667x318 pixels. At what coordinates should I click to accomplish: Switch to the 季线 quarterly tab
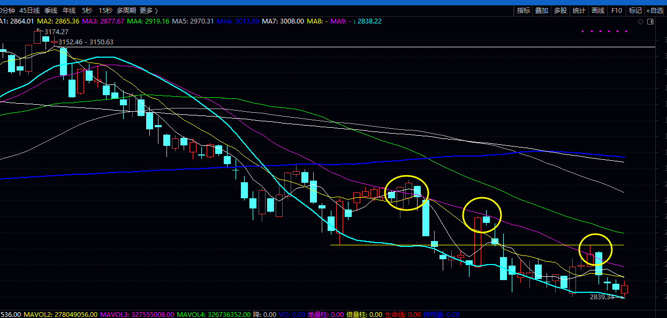click(x=51, y=11)
